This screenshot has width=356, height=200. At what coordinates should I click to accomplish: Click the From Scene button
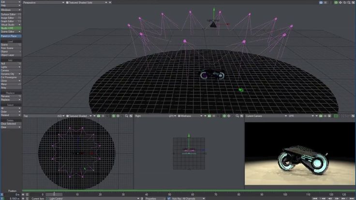pyautogui.click(x=11, y=48)
